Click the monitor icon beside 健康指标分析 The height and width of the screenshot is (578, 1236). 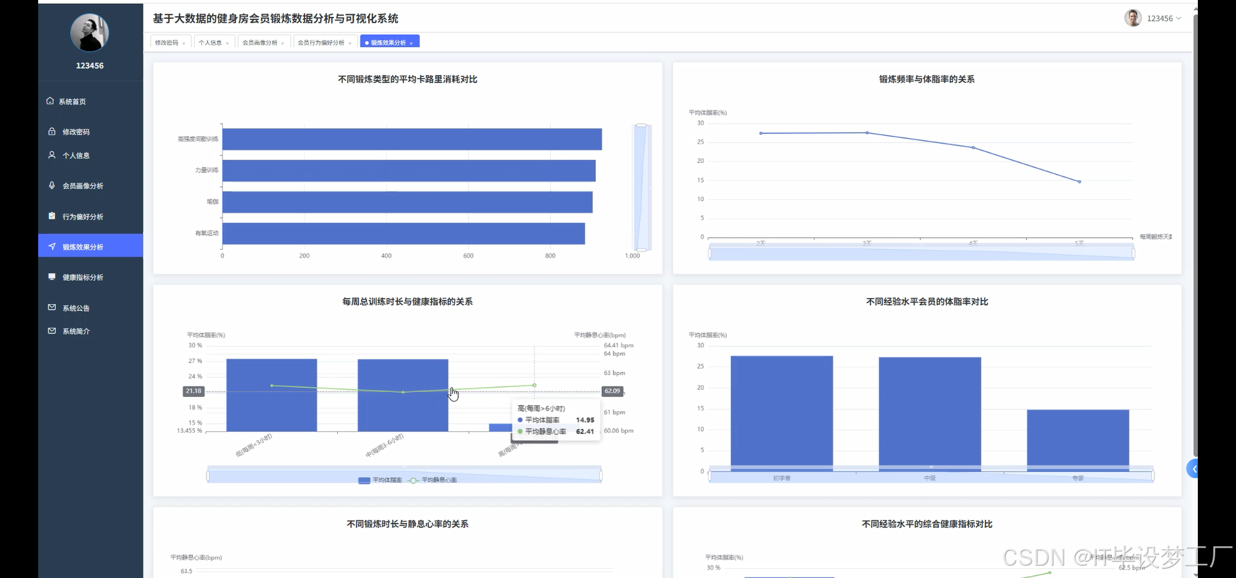52,277
